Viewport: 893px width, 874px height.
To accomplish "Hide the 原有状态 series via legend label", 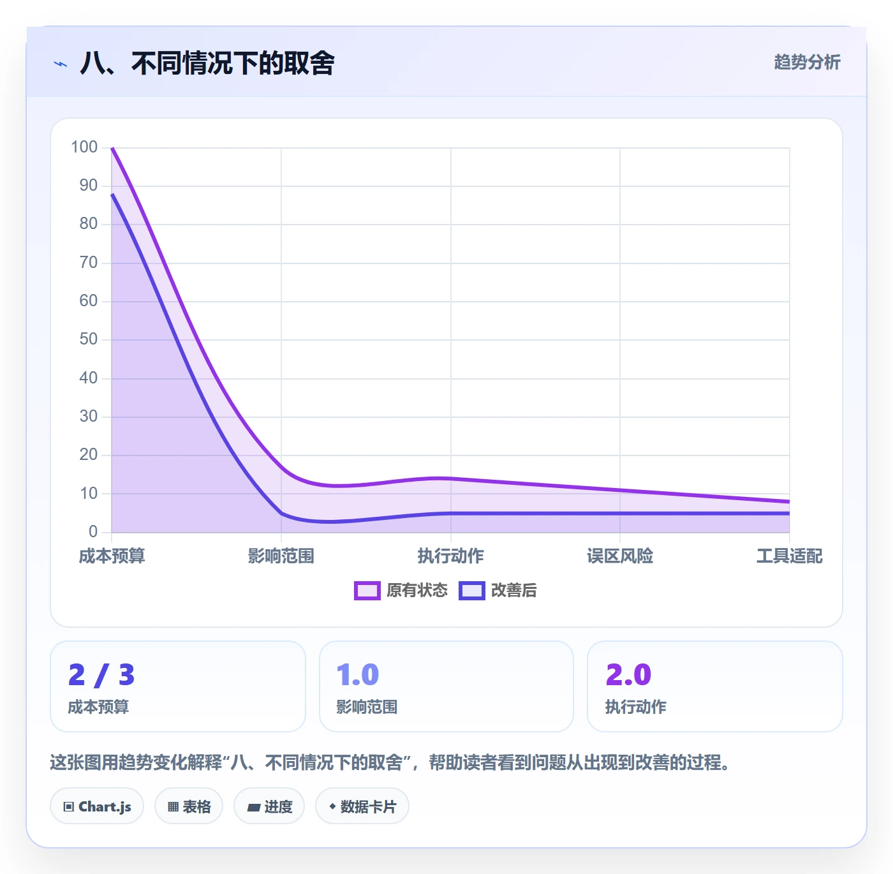I will click(x=417, y=591).
